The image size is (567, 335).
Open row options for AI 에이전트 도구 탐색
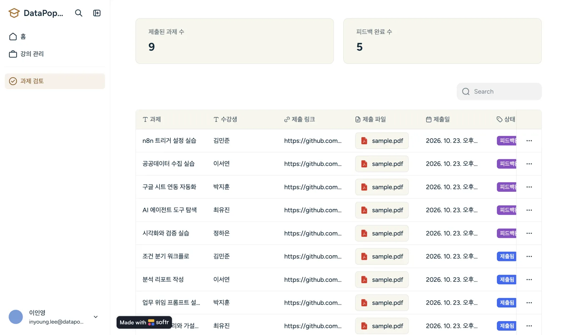[x=529, y=210]
